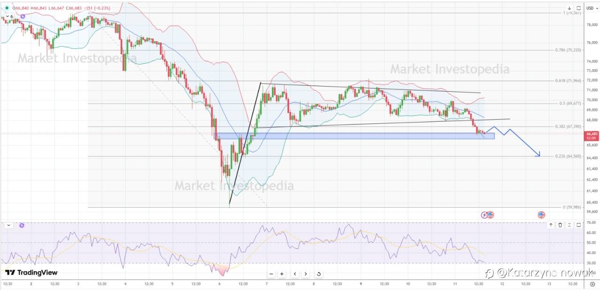Viewport: 600px width, 290px height.
Task: Click the US economic event flag marker
Action: [541, 215]
